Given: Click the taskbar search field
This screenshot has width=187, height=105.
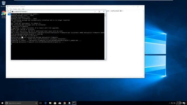Looking at the screenshot, I should (21, 103).
